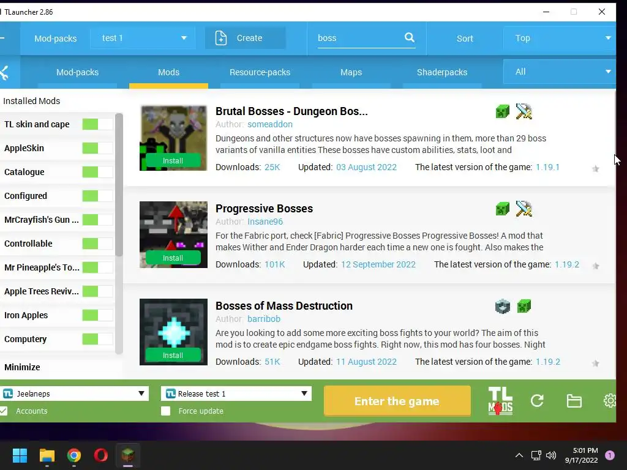Open the All category filter dropdown
Viewport: 627px width, 470px height.
(x=560, y=72)
